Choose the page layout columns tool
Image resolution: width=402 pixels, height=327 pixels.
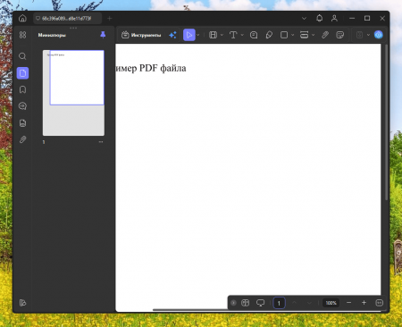coord(213,35)
